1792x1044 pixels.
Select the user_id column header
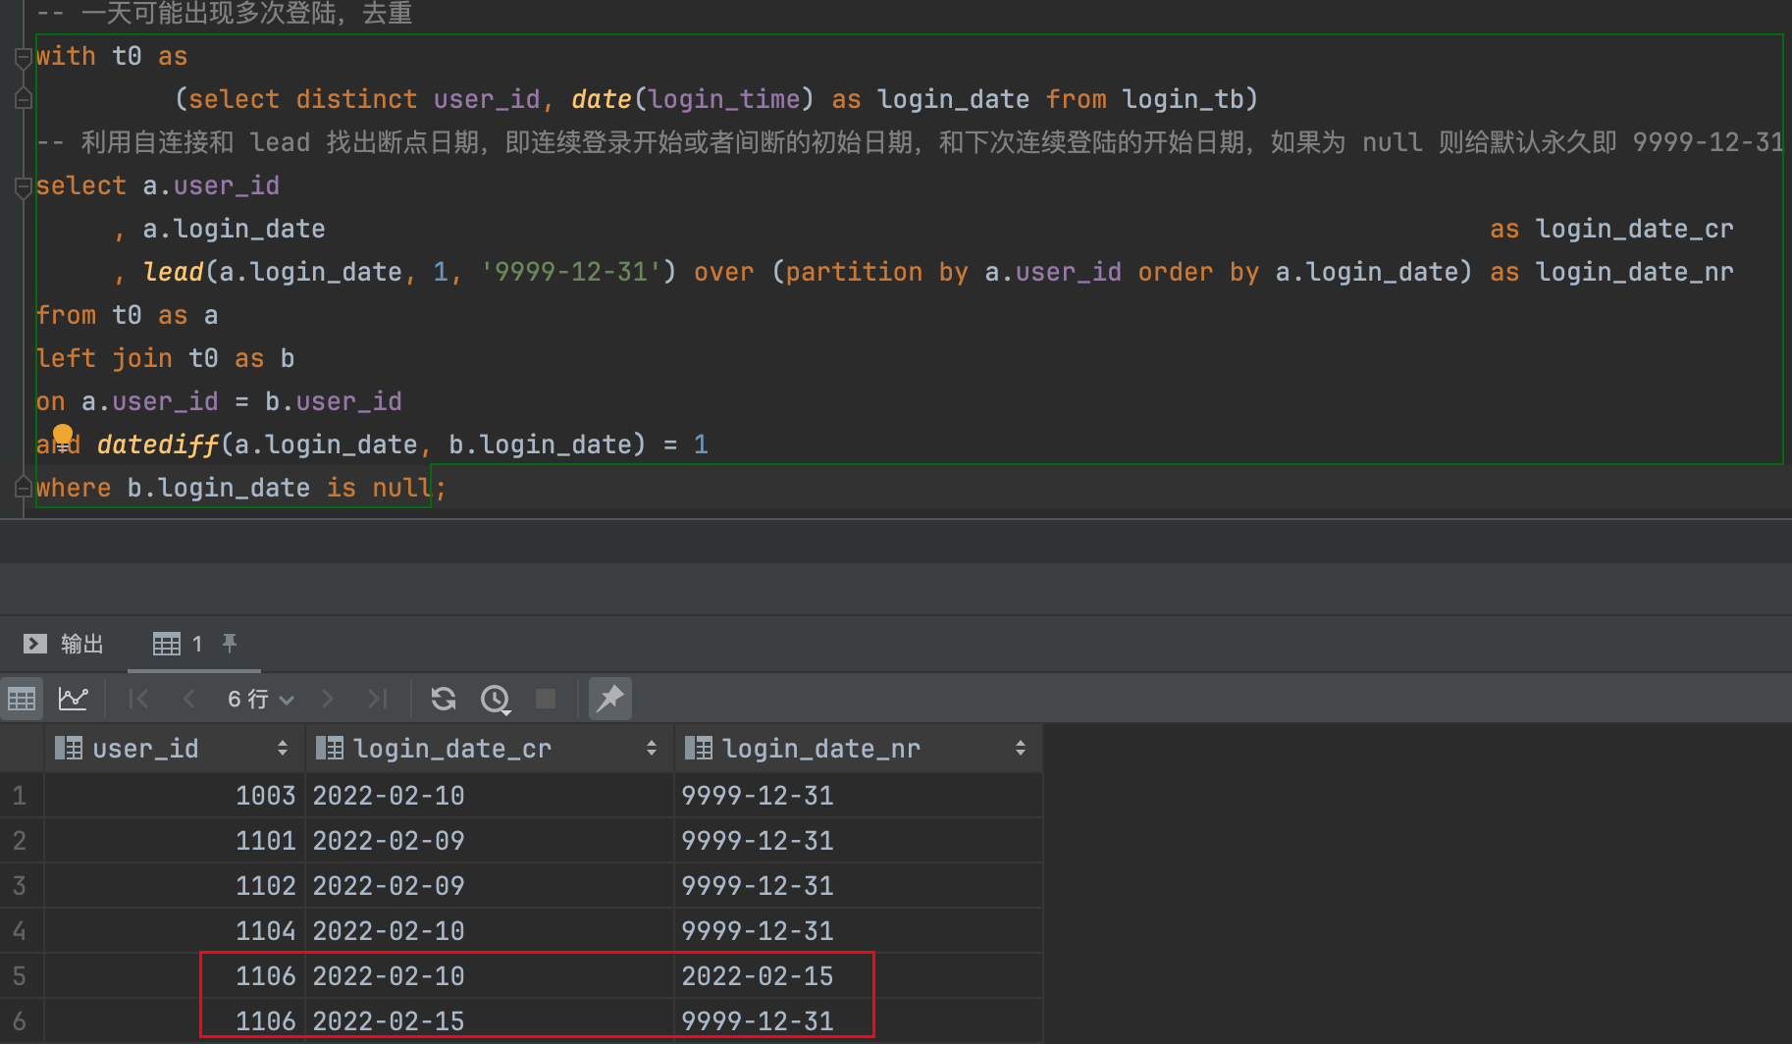(x=175, y=749)
